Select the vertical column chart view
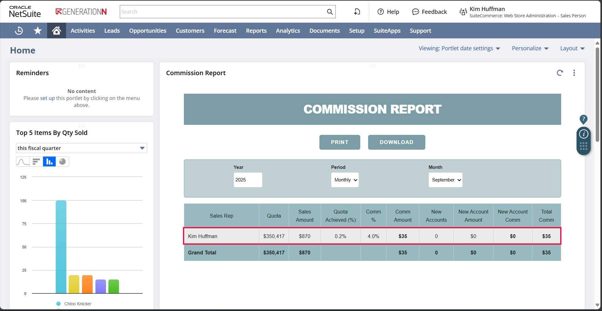The width and height of the screenshot is (602, 311). pos(49,162)
